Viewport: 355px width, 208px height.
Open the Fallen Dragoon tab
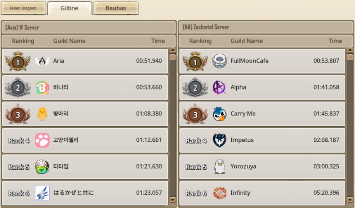pos(23,8)
